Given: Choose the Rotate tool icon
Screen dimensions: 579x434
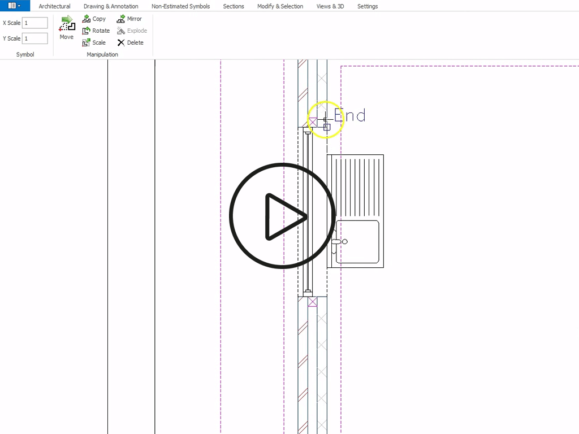Looking at the screenshot, I should (x=87, y=31).
